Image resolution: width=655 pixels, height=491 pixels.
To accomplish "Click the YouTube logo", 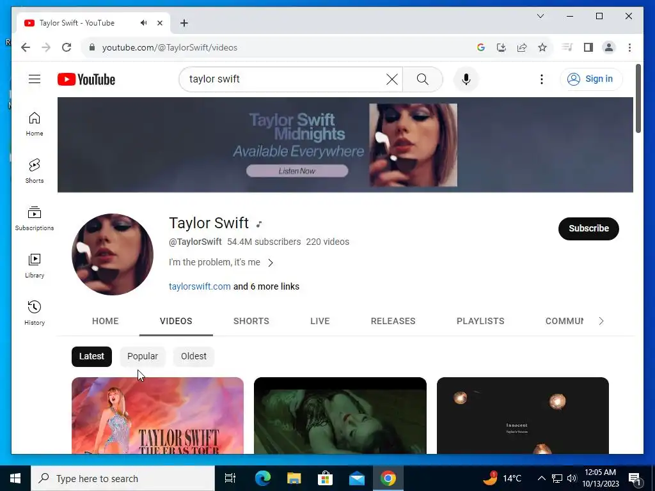I will pos(86,79).
